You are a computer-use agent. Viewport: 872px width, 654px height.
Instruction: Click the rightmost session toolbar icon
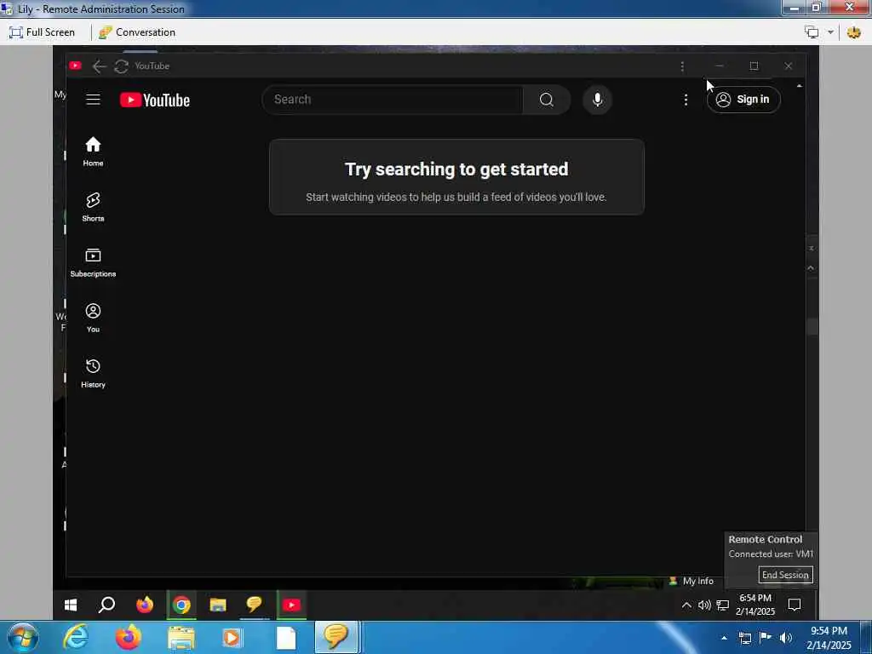[x=854, y=32]
